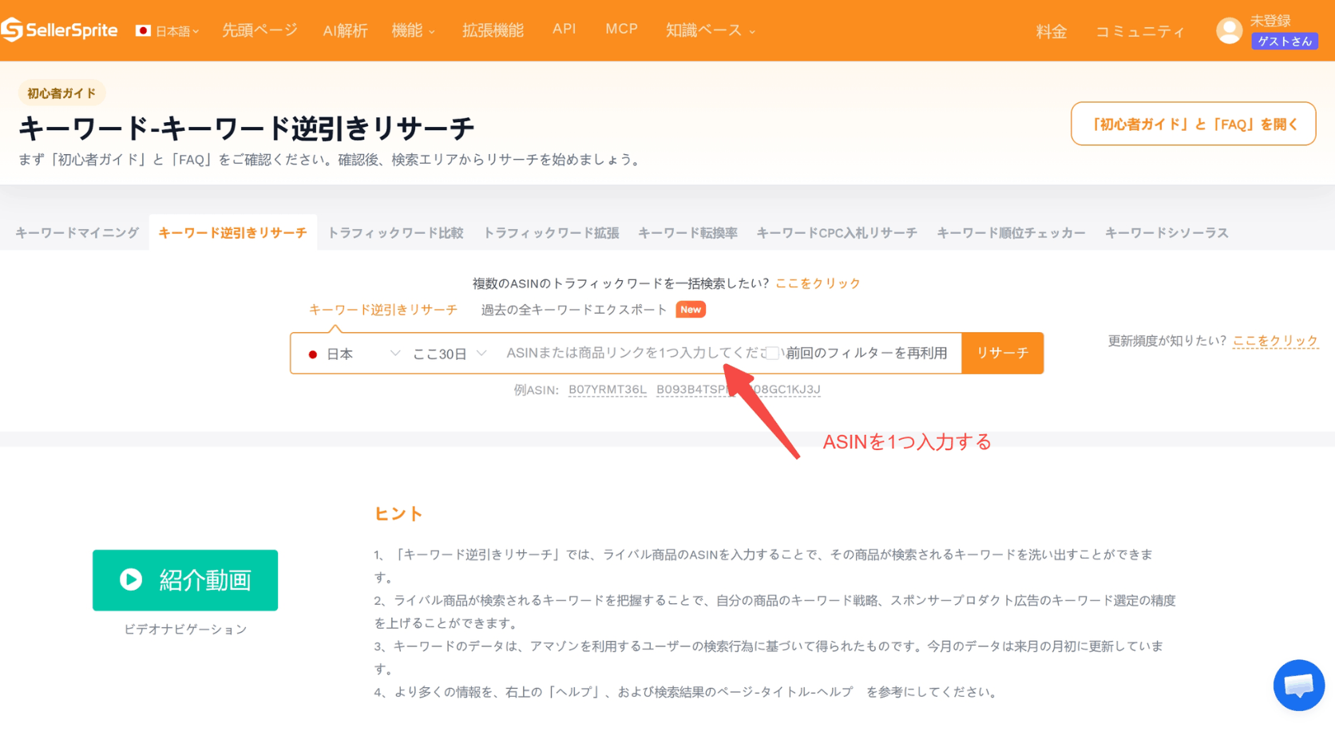
Task: Open AI解析 in the top navigation
Action: (x=345, y=30)
